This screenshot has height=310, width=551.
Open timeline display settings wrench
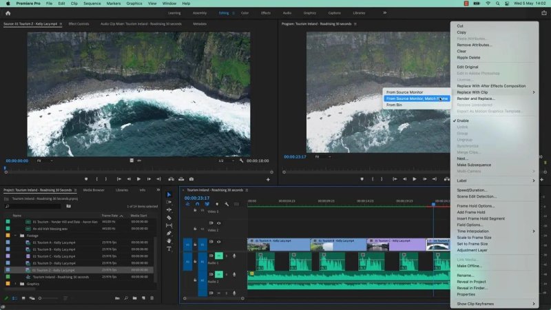[227, 204]
